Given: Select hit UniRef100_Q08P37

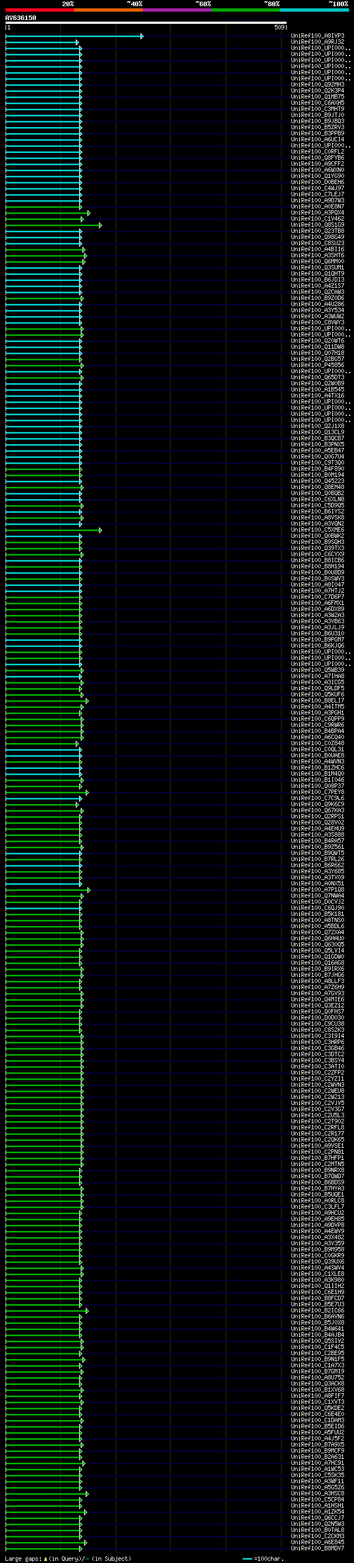Looking at the screenshot, I should click(317, 786).
